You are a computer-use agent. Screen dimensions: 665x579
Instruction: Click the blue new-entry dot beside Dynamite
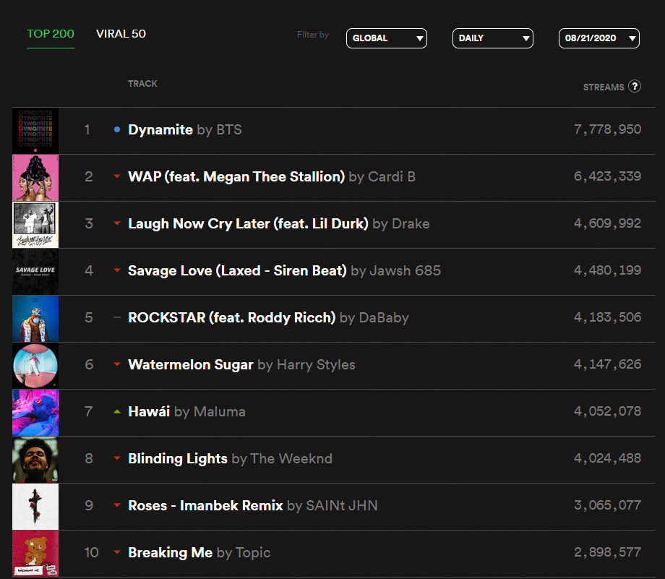[117, 130]
